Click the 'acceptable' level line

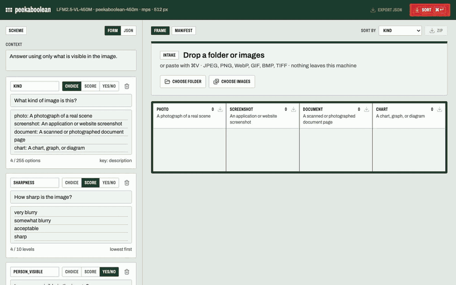26,229
